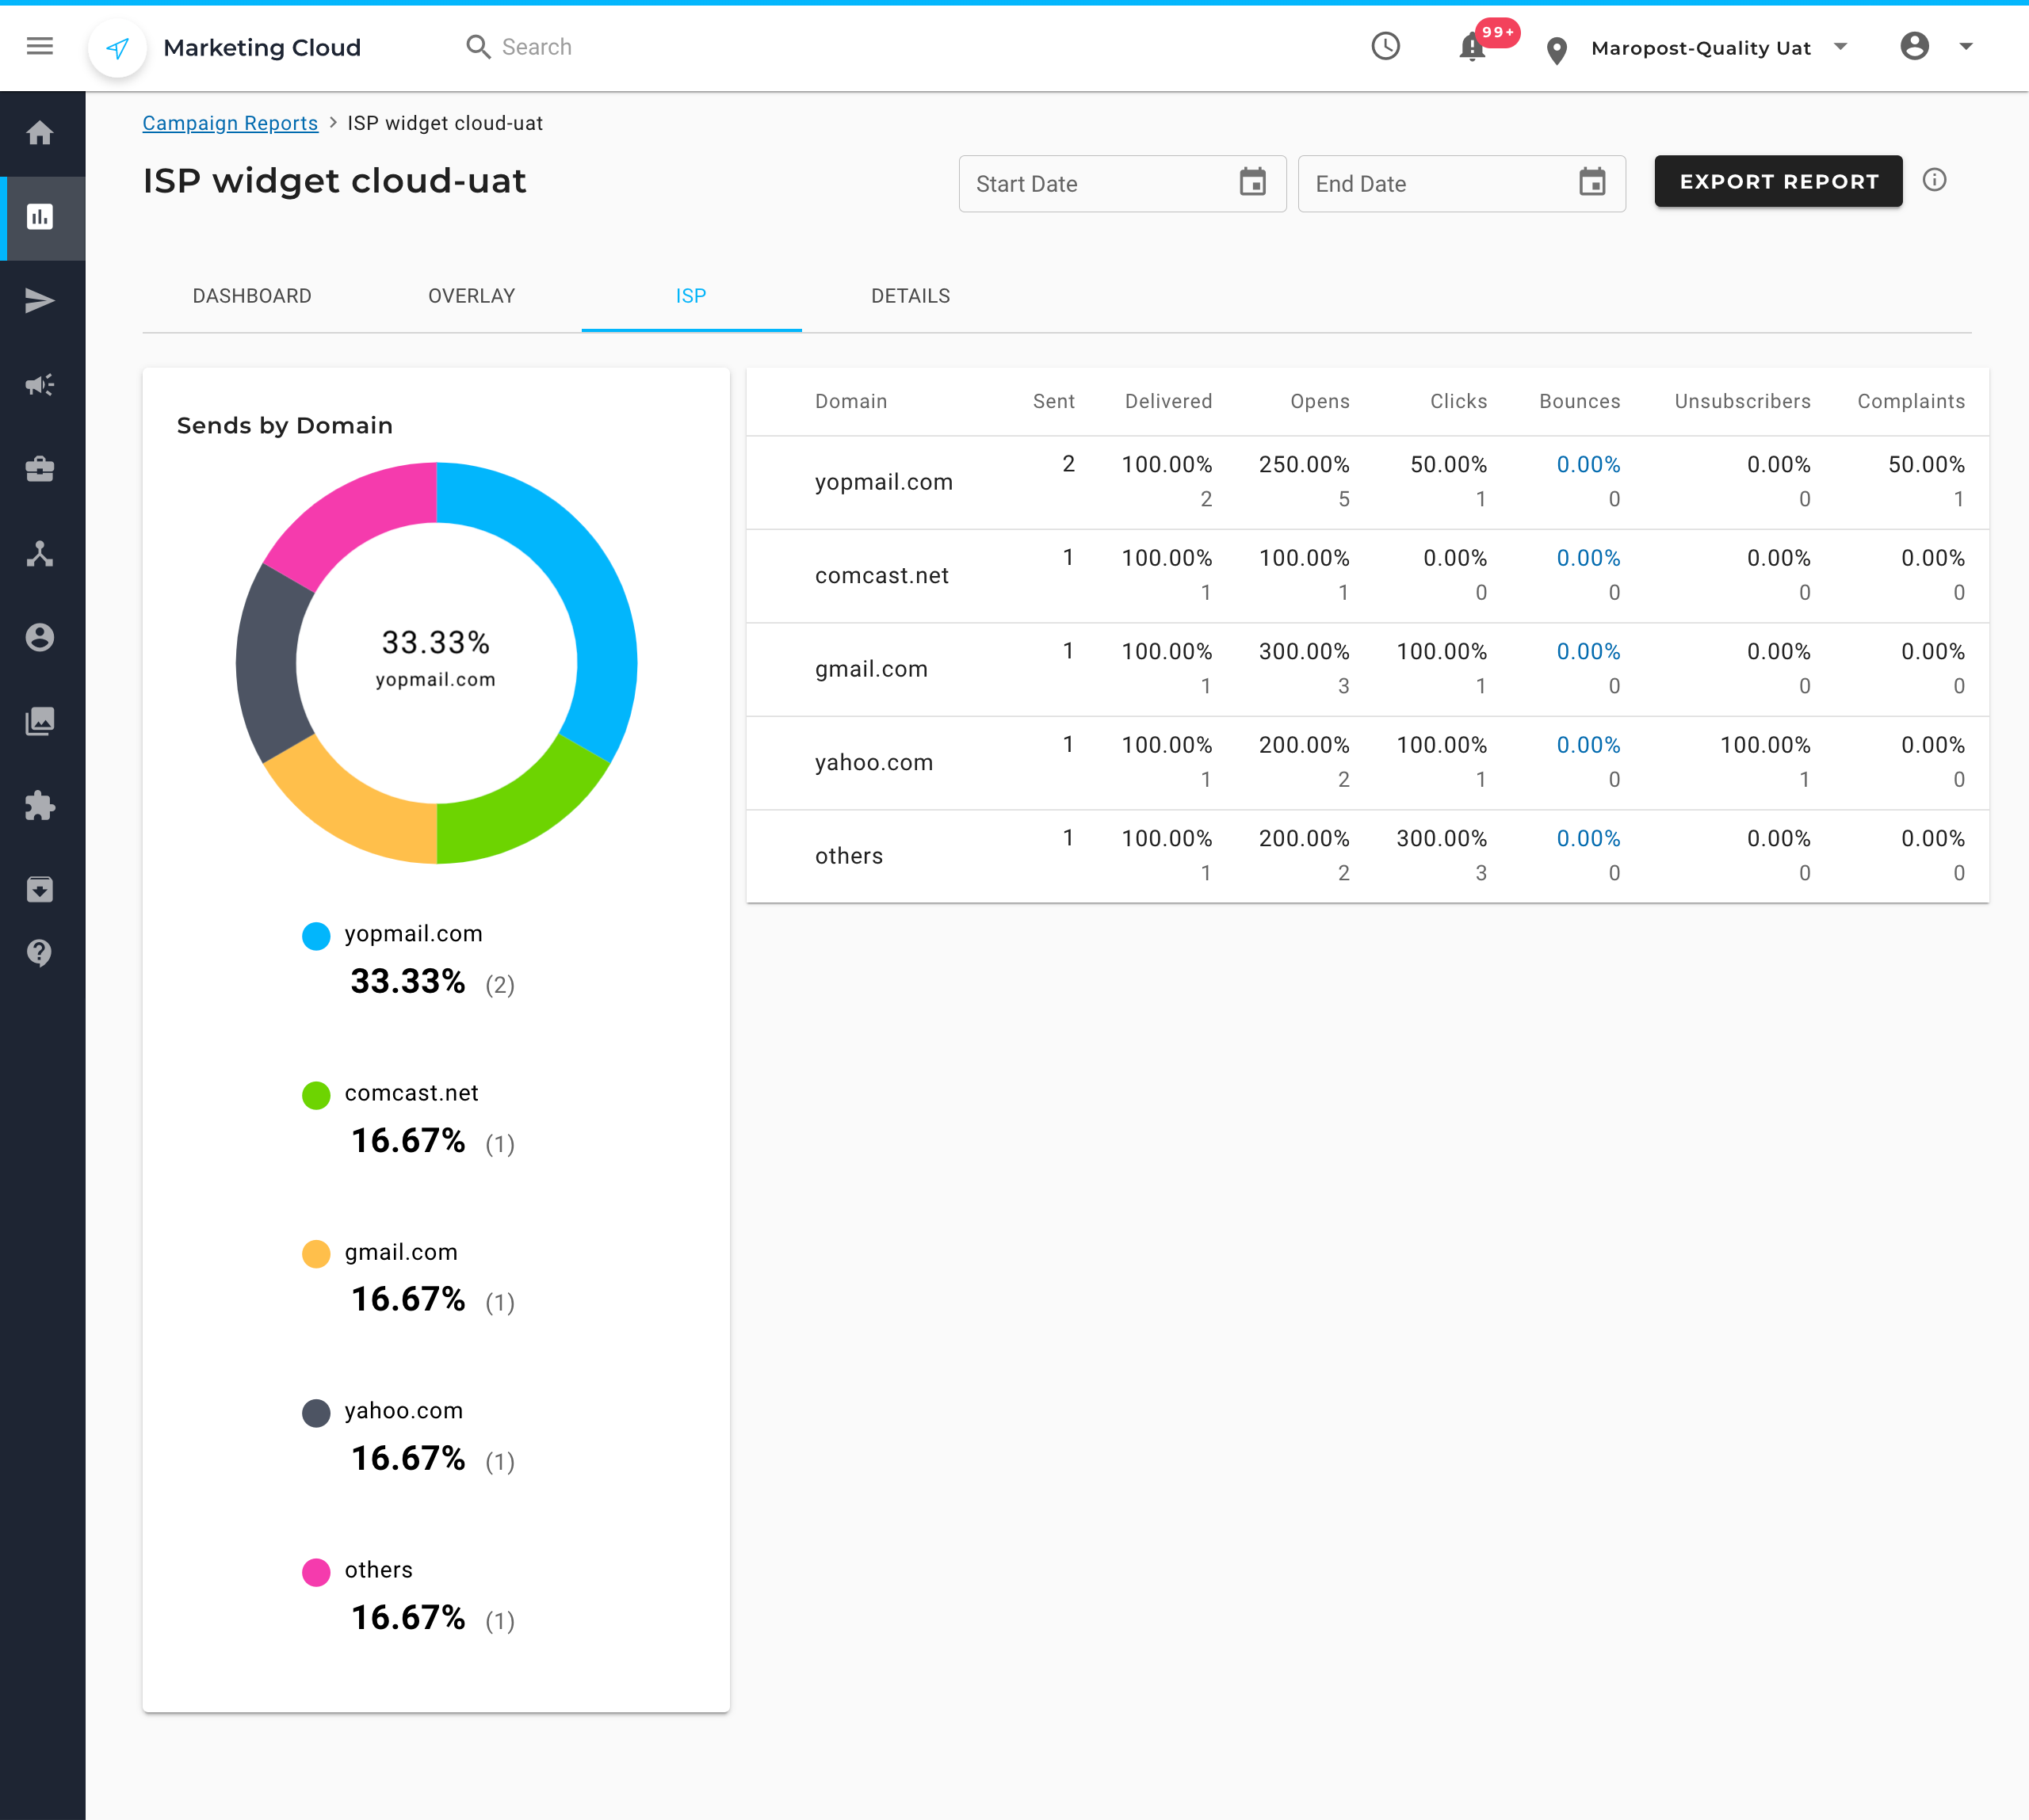Go to Home in the sidebar

pos(40,133)
